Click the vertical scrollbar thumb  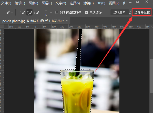151,76
